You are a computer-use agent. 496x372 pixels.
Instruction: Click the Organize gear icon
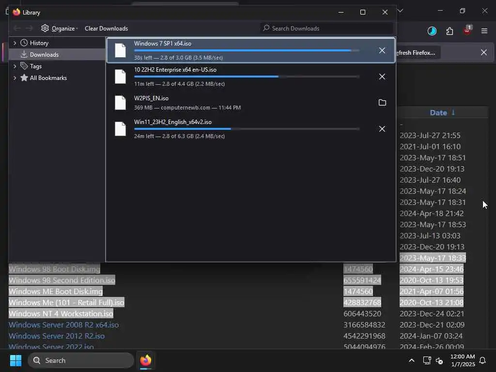click(45, 28)
